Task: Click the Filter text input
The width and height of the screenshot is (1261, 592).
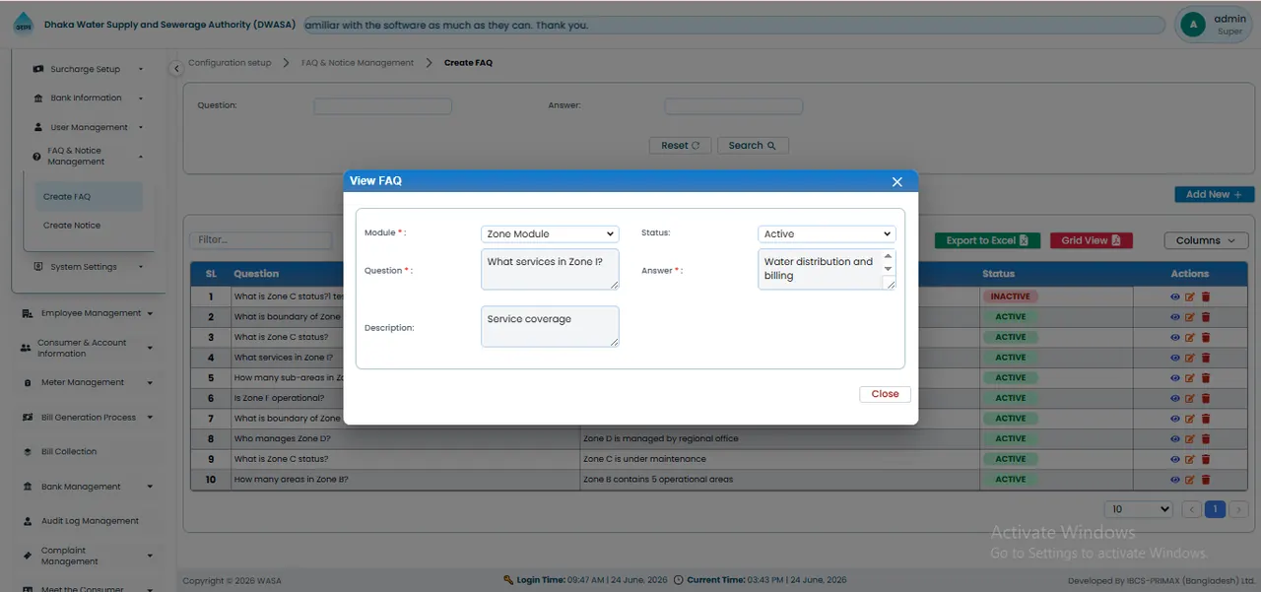Action: 261,239
